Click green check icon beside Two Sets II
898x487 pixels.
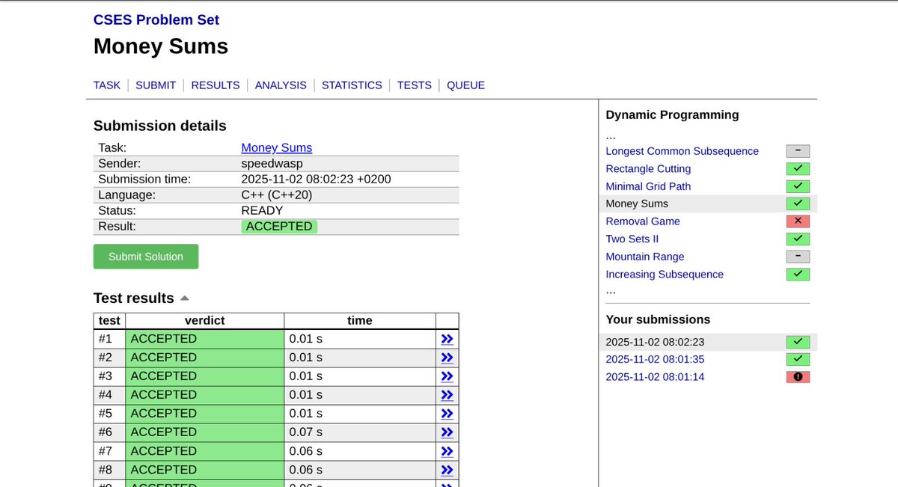pyautogui.click(x=798, y=239)
